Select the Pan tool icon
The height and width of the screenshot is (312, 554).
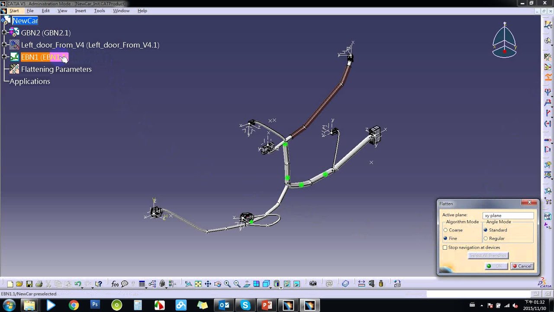click(208, 284)
